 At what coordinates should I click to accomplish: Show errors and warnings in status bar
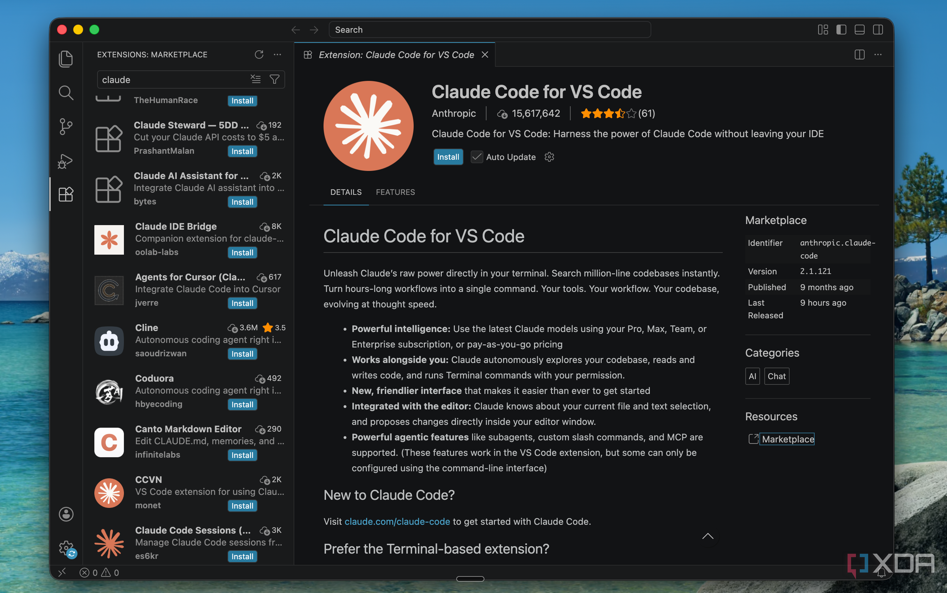pyautogui.click(x=99, y=573)
